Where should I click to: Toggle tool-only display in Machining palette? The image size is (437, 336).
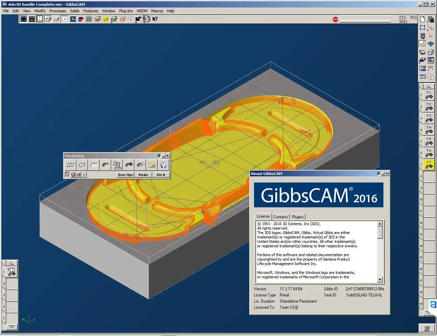coord(67,175)
